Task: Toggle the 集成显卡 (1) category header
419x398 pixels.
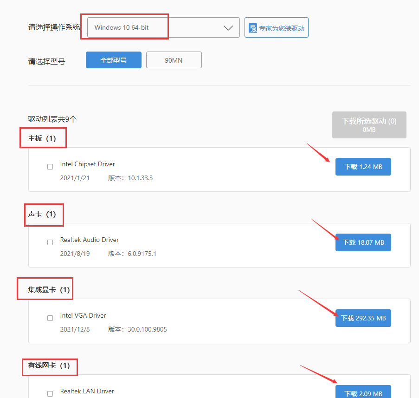Action: [x=49, y=290]
